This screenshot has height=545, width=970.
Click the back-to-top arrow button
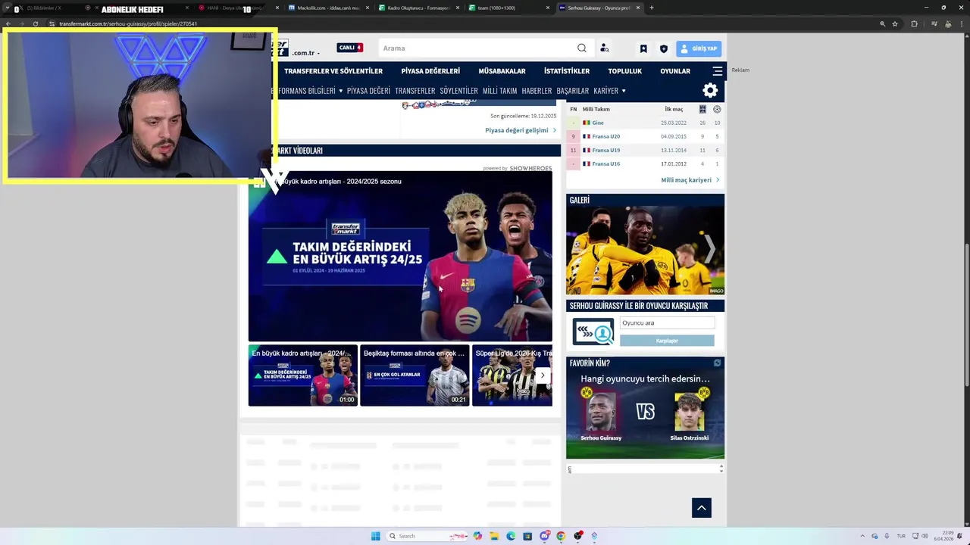coord(702,508)
